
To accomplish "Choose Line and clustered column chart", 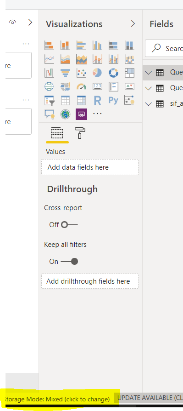I will (113, 59).
